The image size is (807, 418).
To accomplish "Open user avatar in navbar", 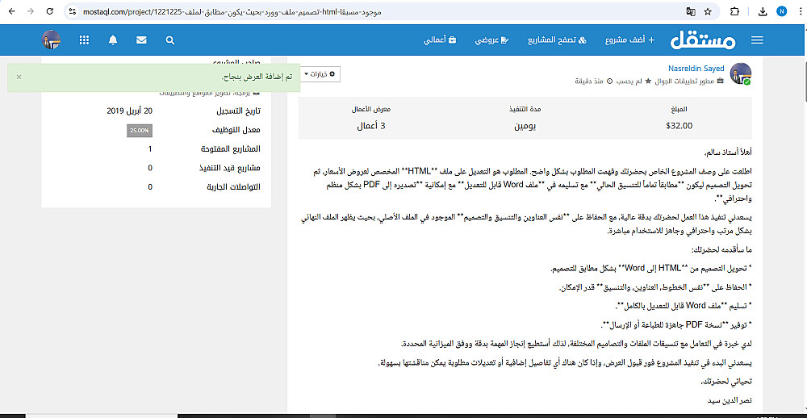I will click(x=51, y=40).
